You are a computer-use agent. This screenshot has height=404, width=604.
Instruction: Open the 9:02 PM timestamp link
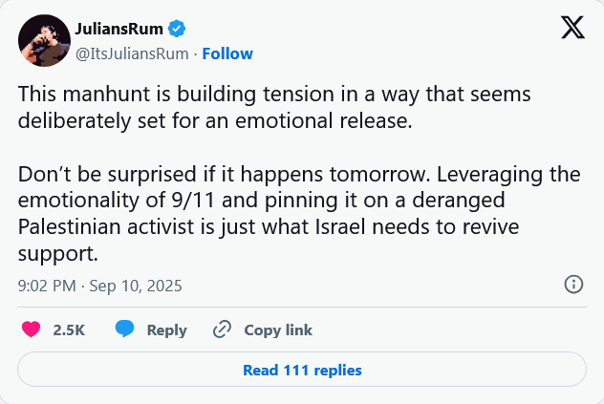48,286
